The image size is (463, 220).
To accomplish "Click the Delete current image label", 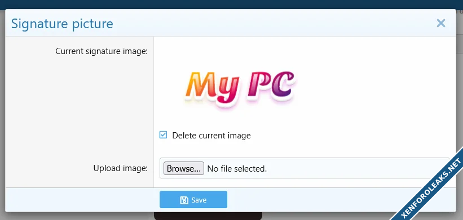I will pos(211,136).
